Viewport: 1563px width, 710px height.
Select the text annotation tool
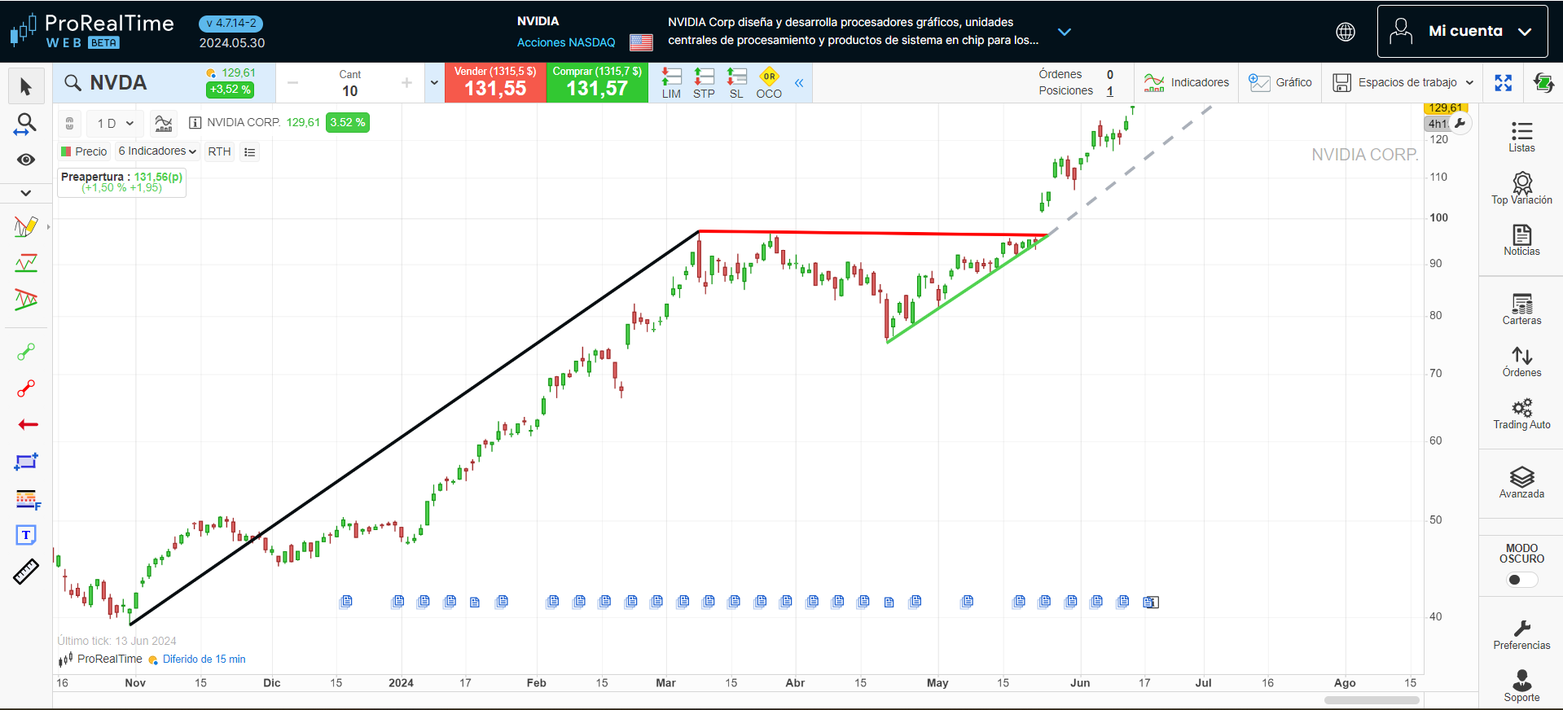26,535
